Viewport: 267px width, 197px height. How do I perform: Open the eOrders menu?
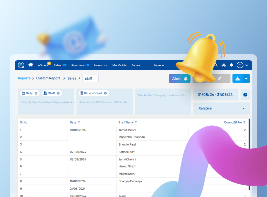(x=43, y=65)
